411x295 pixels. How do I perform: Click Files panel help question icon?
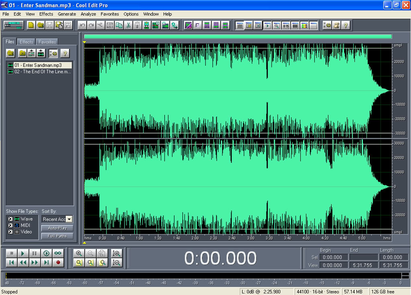point(65,53)
